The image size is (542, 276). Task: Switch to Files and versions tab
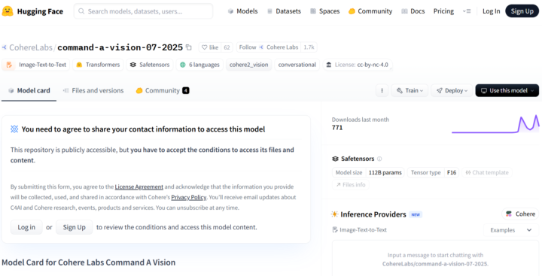(93, 90)
